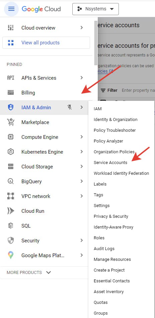
Task: Click the sidebar vertical scrollbar
Action: [x=96, y=43]
